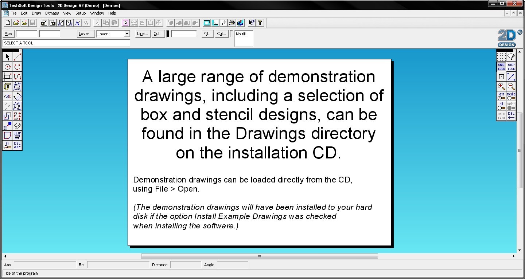Select the grid setup icon on right panel
Viewport: 525px width, 279px height.
coord(501,56)
